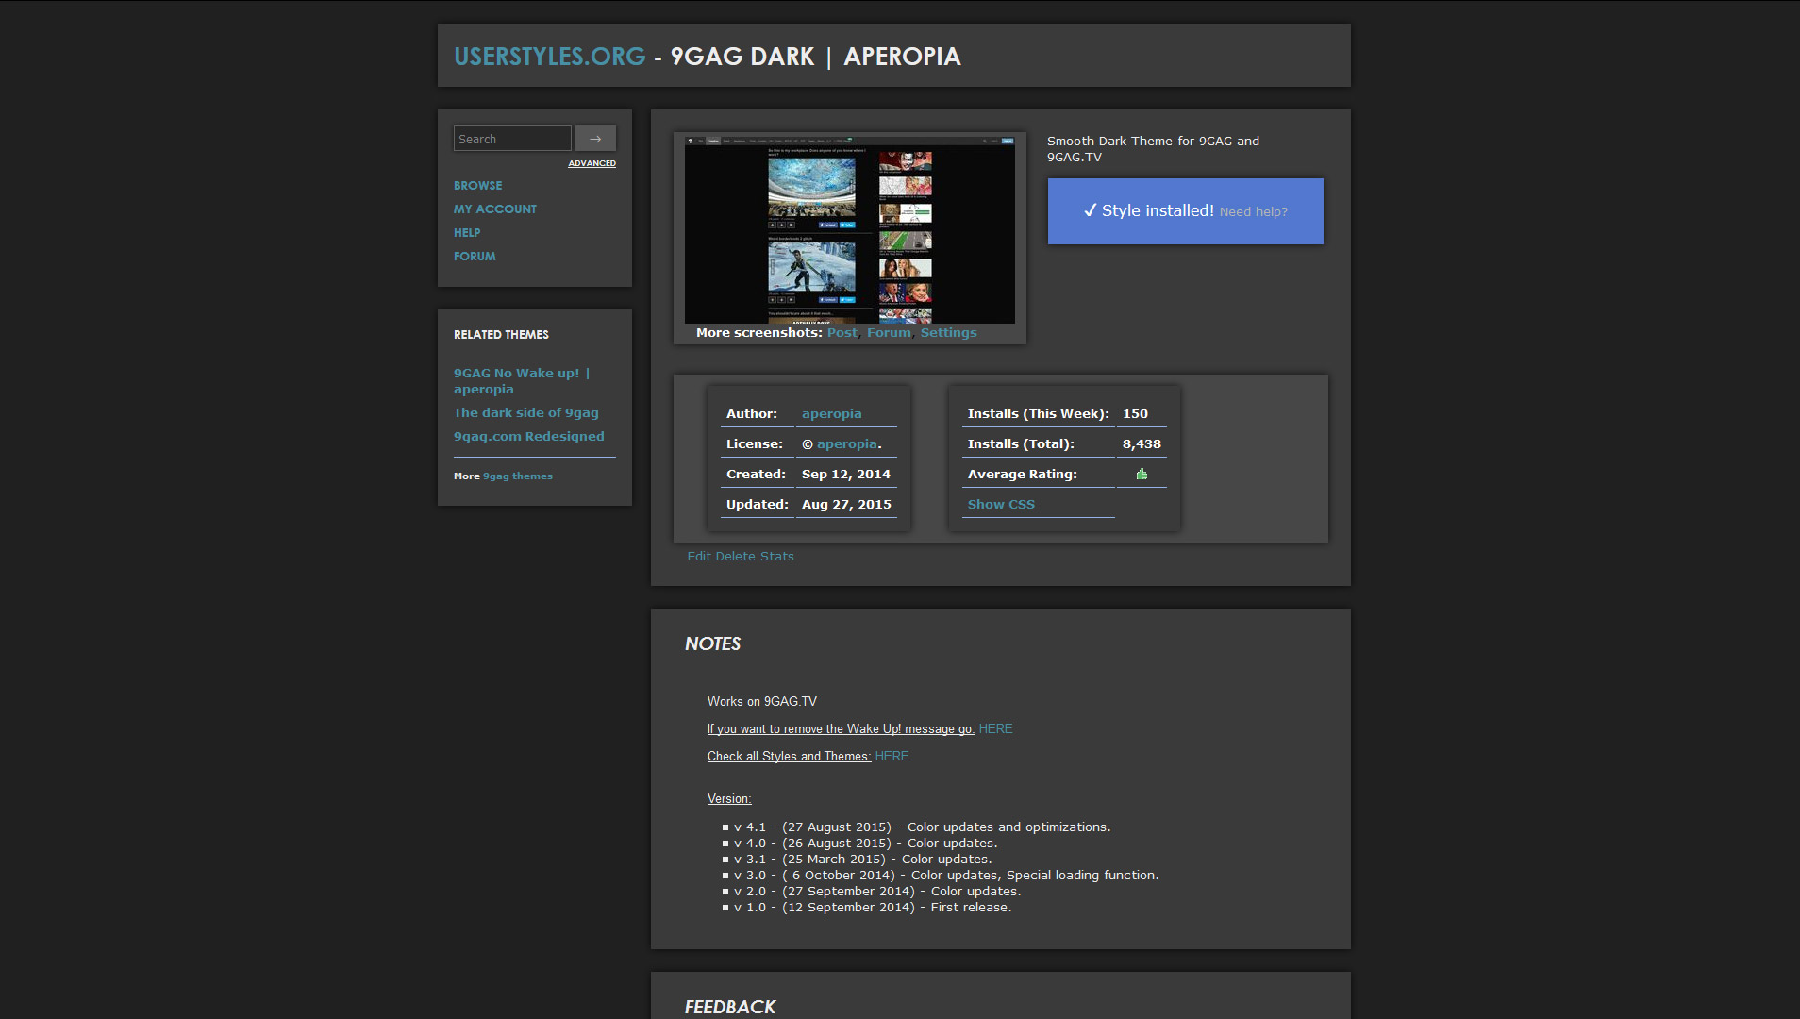Go to MY ACCOUNT

(x=494, y=209)
